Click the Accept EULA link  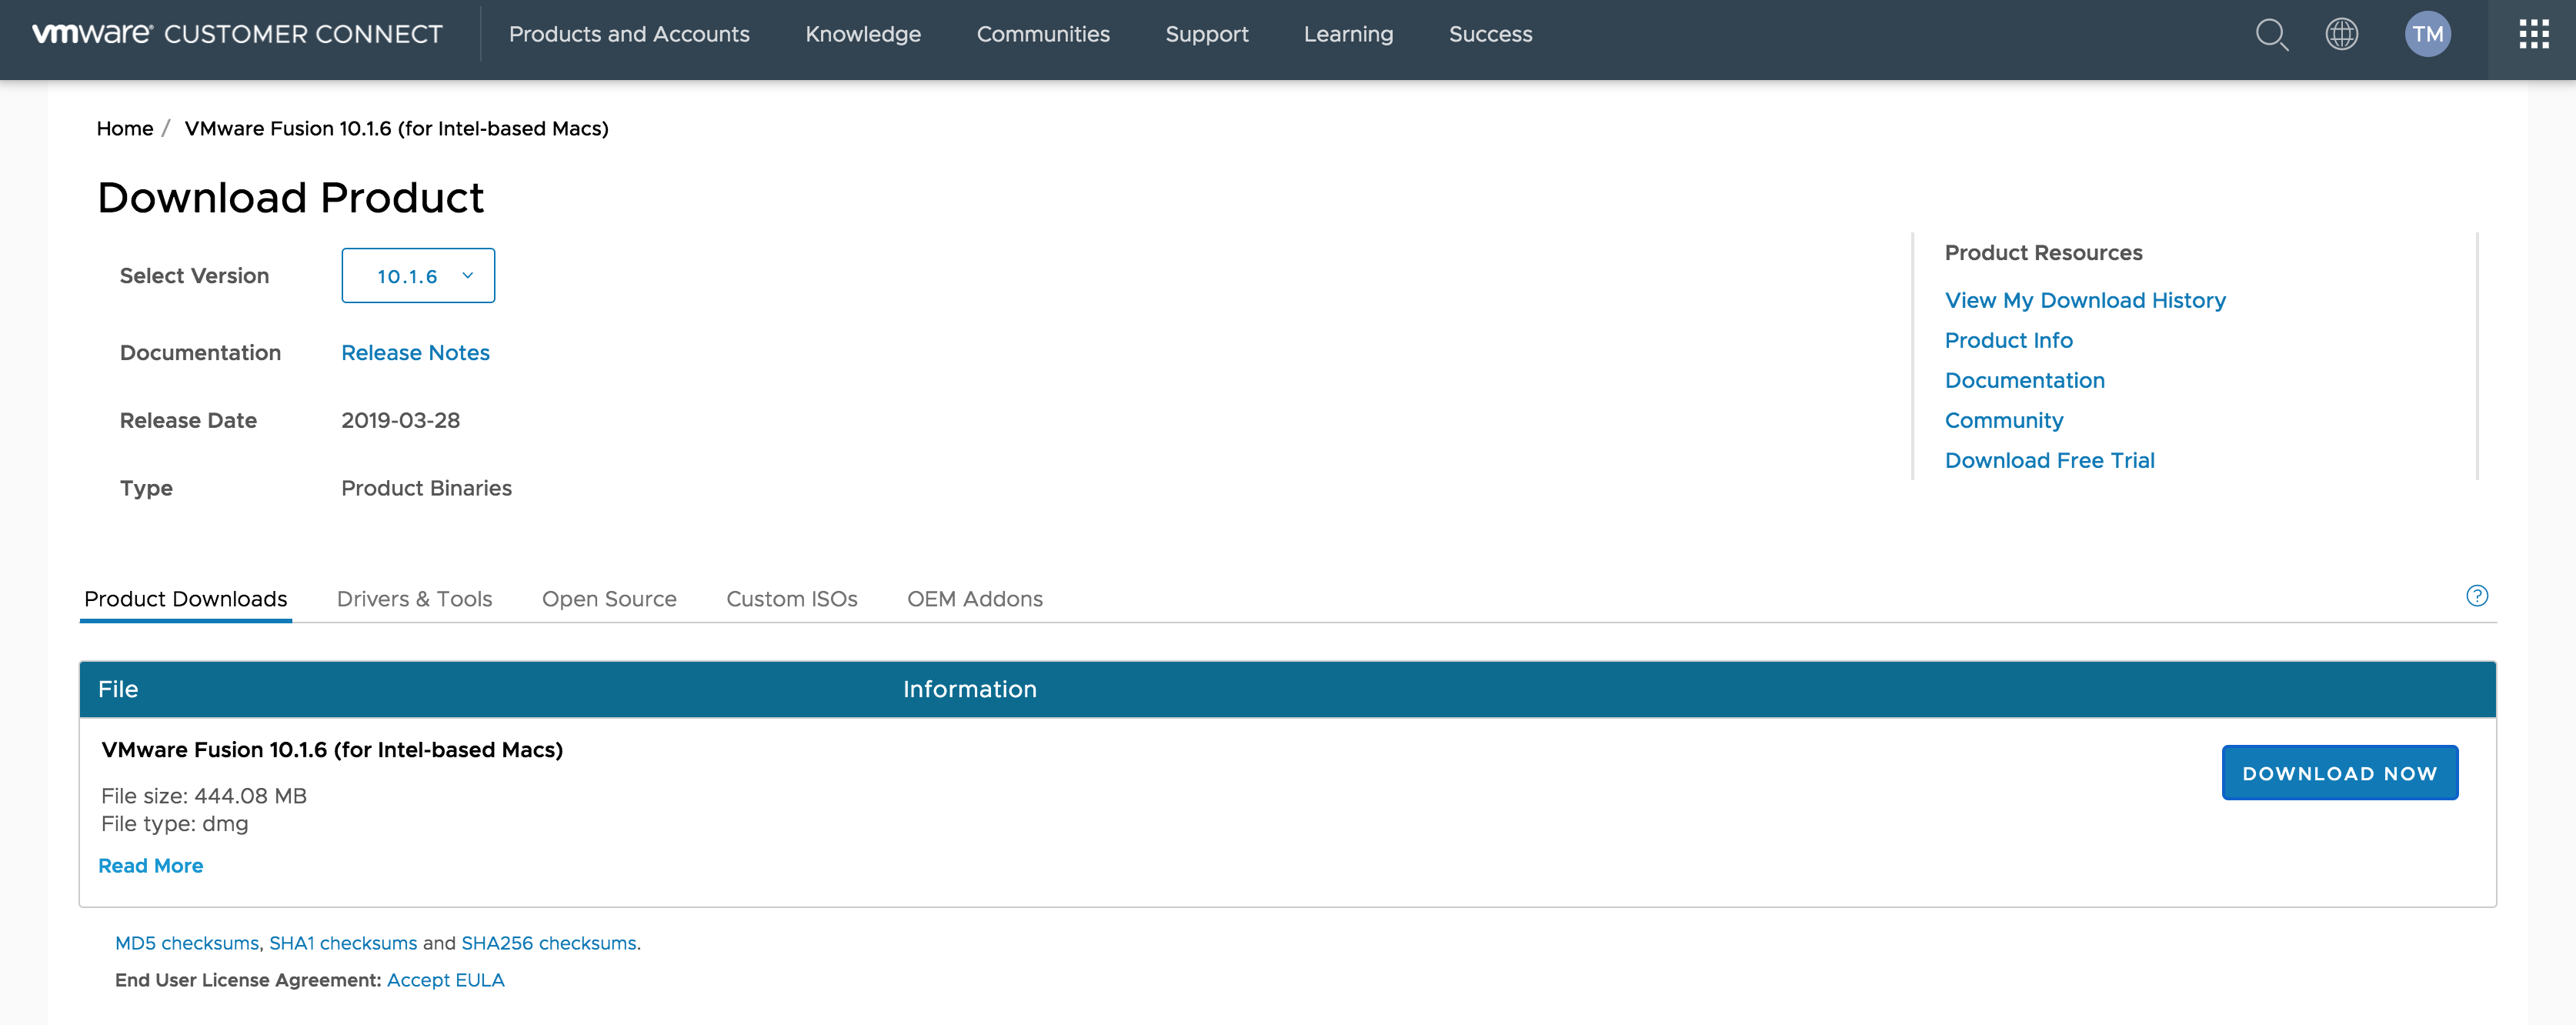click(445, 979)
